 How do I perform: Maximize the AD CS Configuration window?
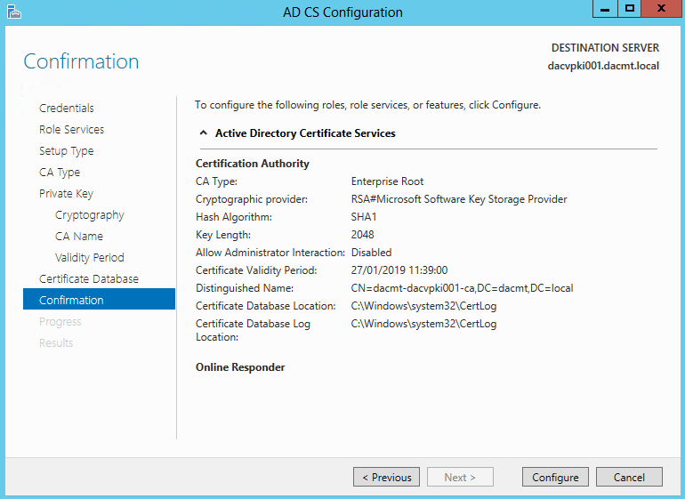[x=630, y=9]
